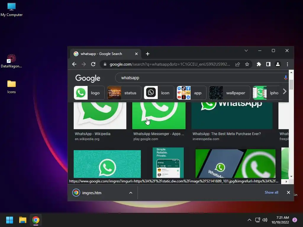Open Chrome's three-dot menu

click(287, 64)
